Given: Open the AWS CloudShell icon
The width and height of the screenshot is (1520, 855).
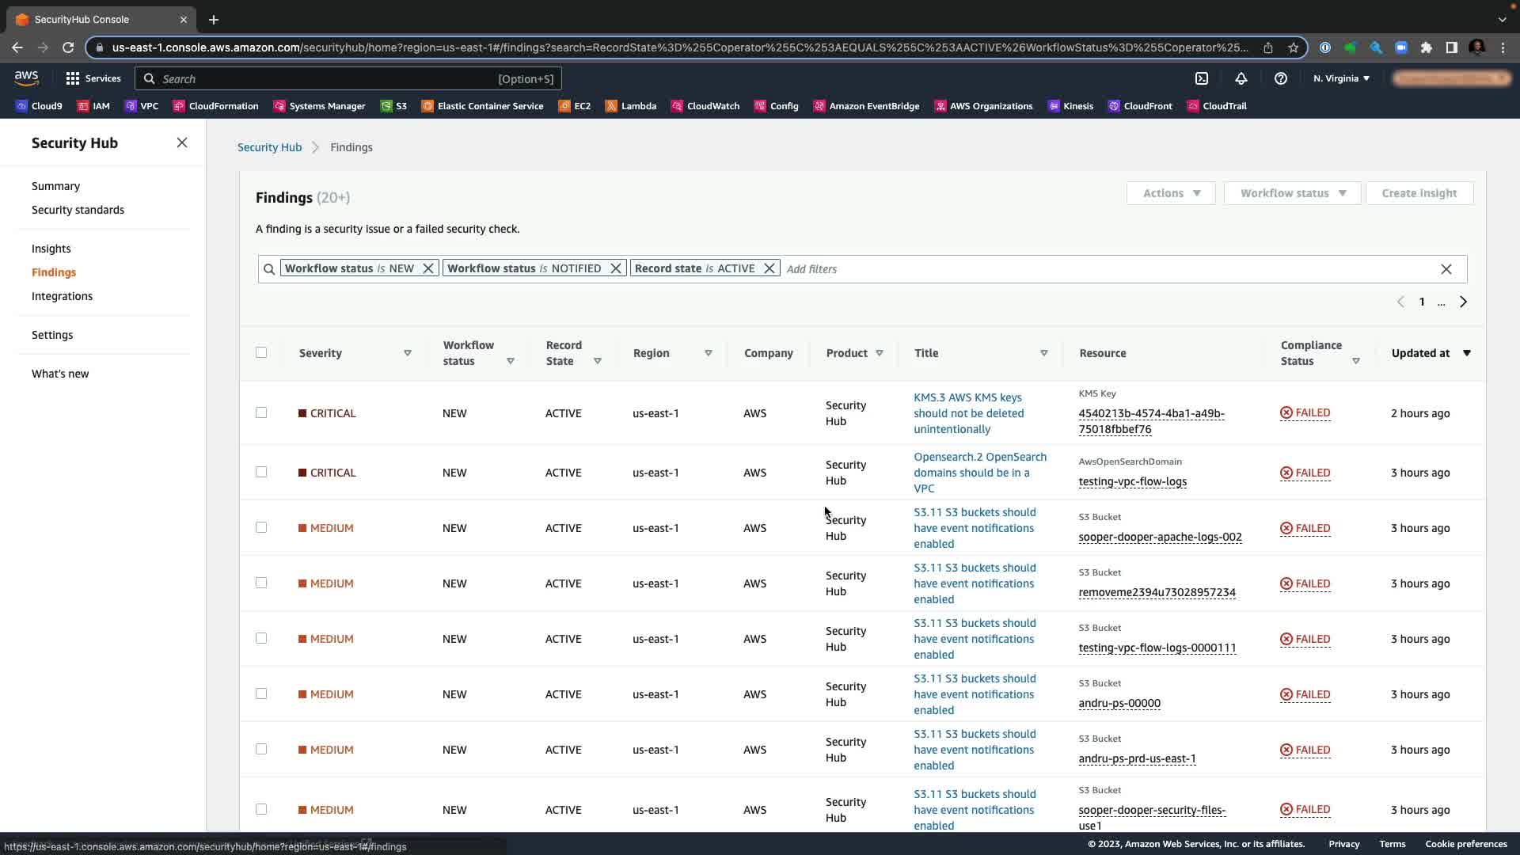Looking at the screenshot, I should click(x=1202, y=78).
